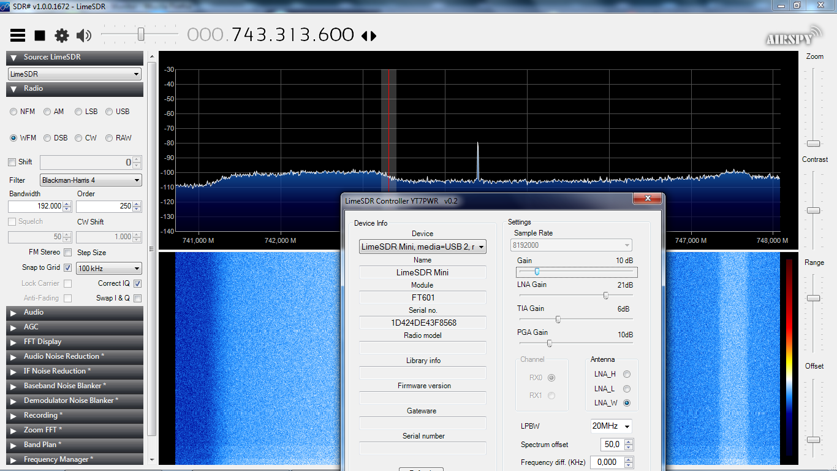Click the Bandwidth input field
The height and width of the screenshot is (471, 837).
pos(36,206)
